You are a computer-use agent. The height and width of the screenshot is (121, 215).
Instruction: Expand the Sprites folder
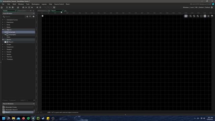tap(3, 54)
